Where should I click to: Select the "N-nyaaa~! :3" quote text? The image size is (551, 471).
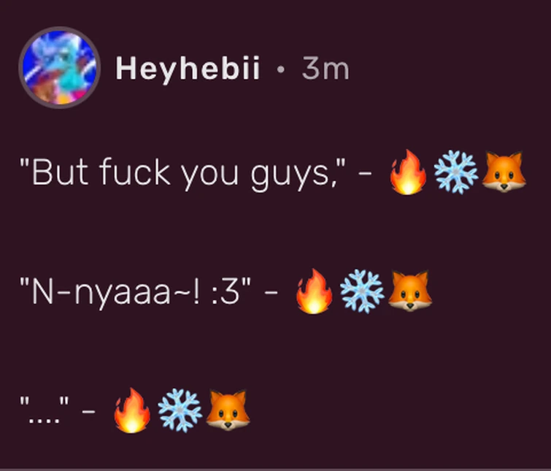tap(136, 291)
